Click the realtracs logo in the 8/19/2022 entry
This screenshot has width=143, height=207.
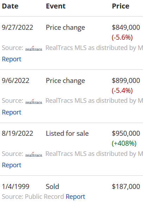[x=34, y=155]
